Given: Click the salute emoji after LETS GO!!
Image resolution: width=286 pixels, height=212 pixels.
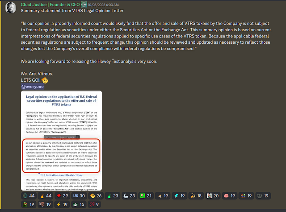Looking at the screenshot, I should click(x=45, y=80).
